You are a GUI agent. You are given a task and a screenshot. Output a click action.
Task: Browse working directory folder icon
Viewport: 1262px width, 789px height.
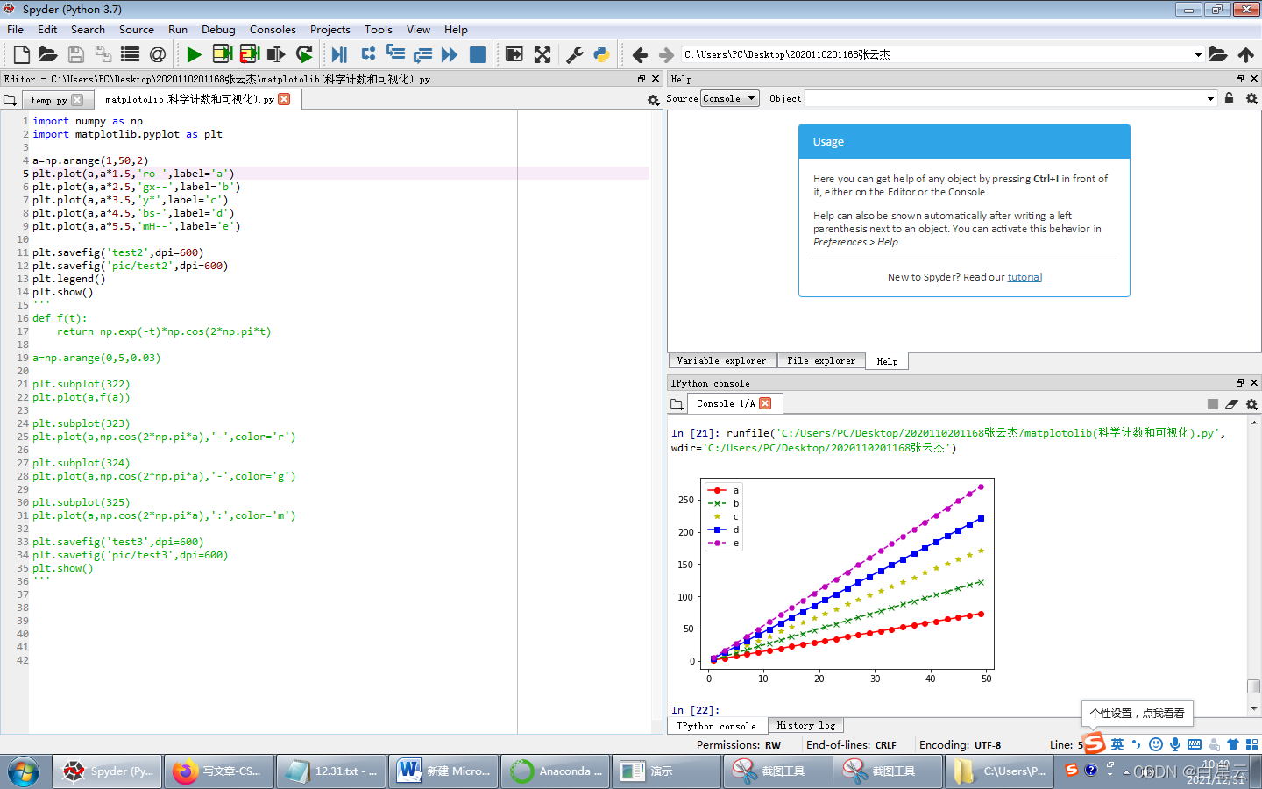point(1218,54)
